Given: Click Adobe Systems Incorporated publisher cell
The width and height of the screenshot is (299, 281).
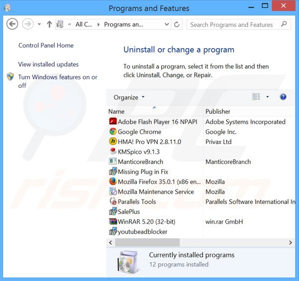Looking at the screenshot, I should tap(245, 122).
